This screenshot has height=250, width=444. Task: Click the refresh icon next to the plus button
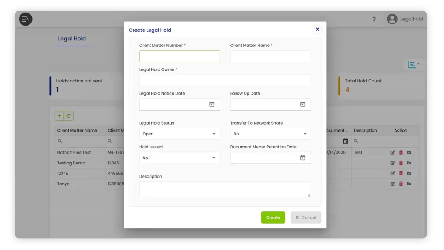coord(69,115)
